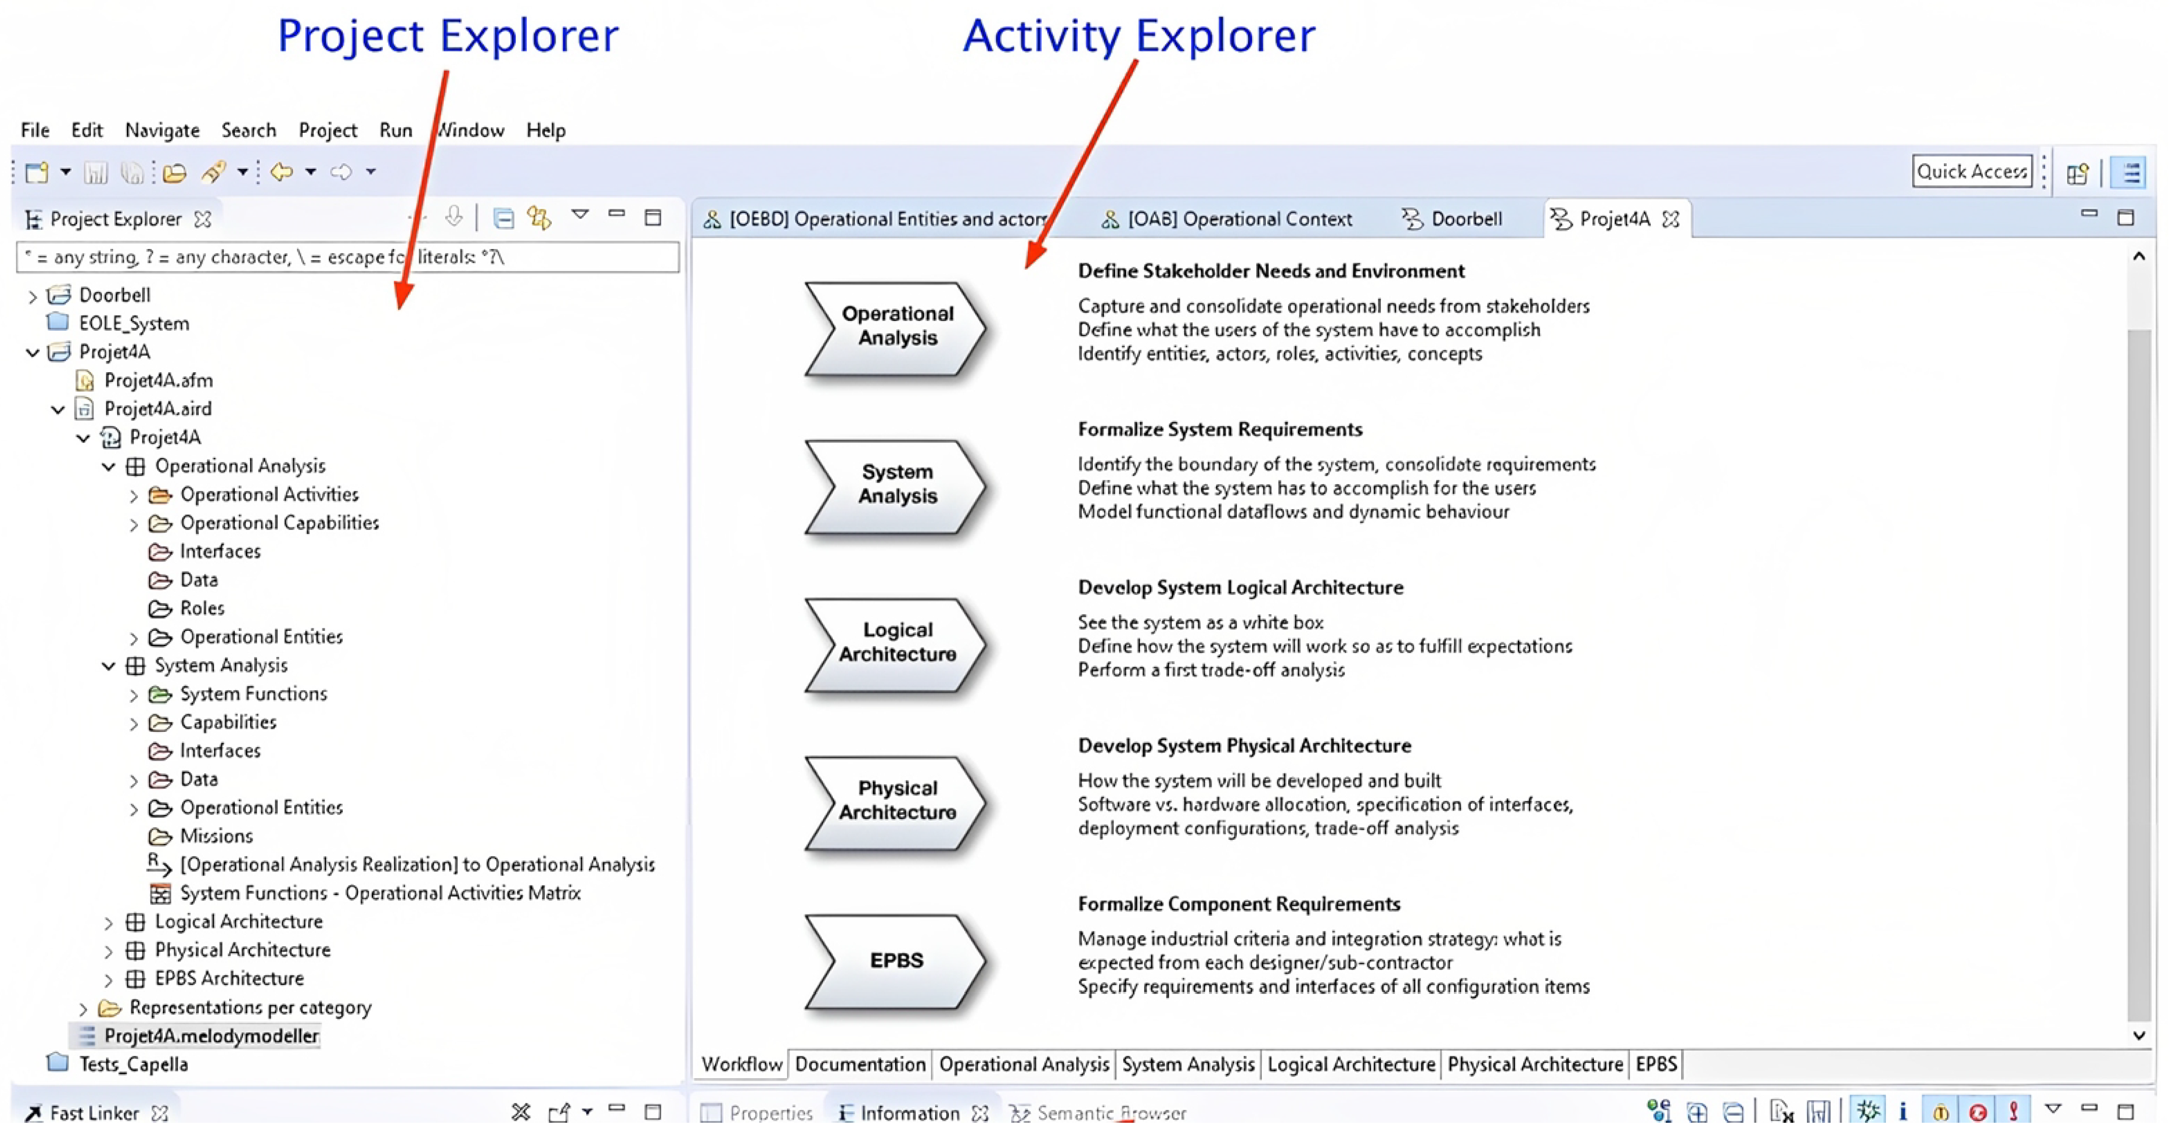This screenshot has width=2174, height=1140.
Task: Select Projet4A.melodymodeller in the tree
Action: point(211,1036)
